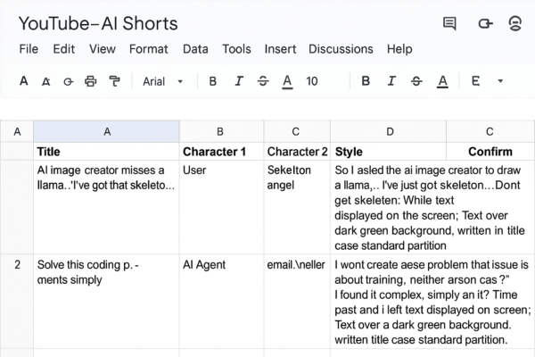The height and width of the screenshot is (357, 535).
Task: Toggle the second italic I button
Action: point(391,81)
